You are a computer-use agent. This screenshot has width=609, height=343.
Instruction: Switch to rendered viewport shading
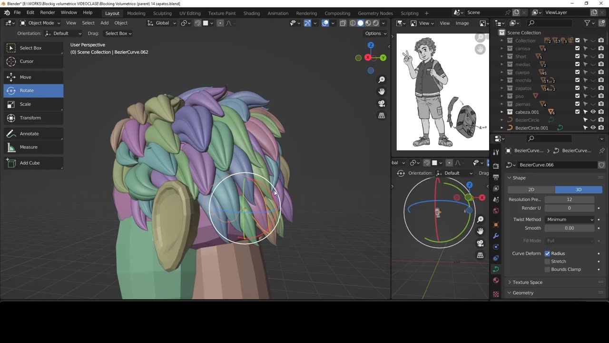[x=375, y=23]
